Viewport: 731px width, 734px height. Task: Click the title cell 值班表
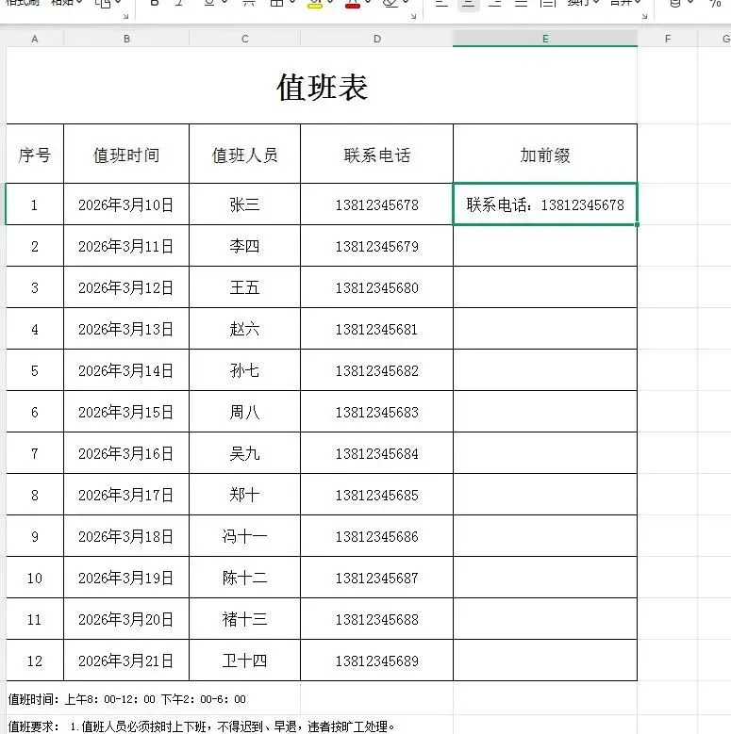coord(322,85)
